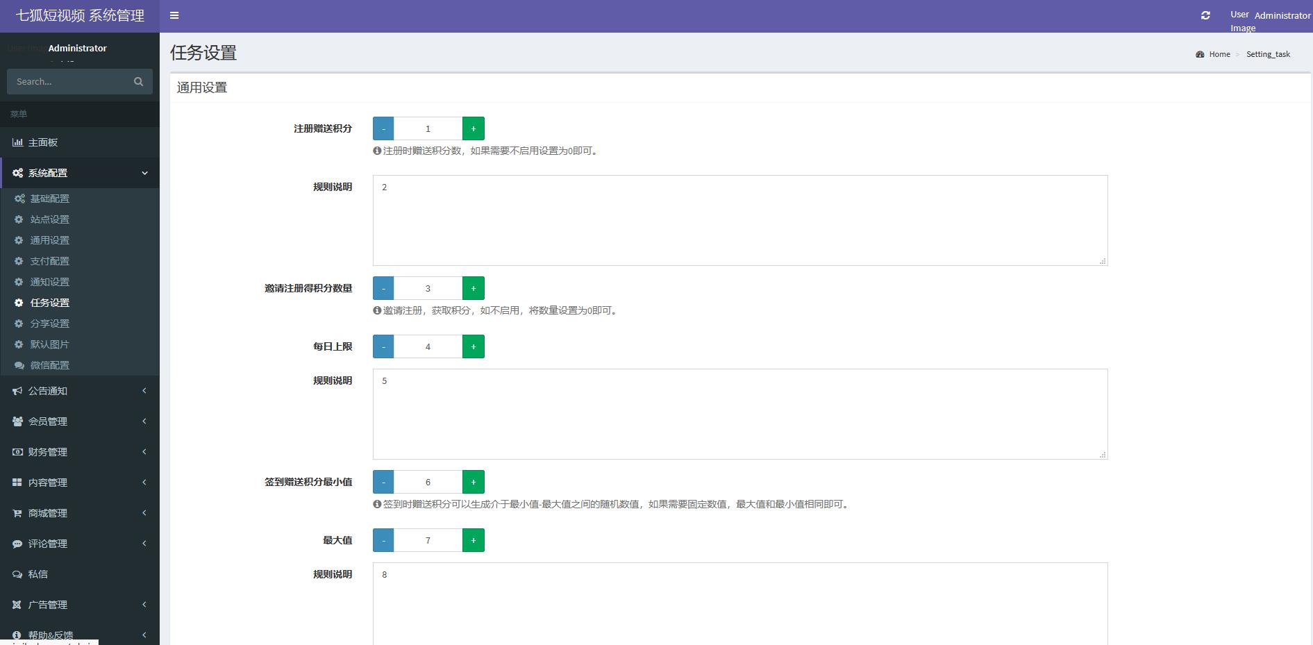
Task: Click the refresh icon in top bar
Action: point(1205,15)
